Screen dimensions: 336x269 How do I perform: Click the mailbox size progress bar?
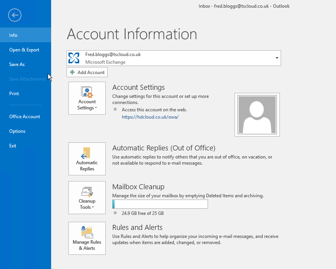(160, 204)
